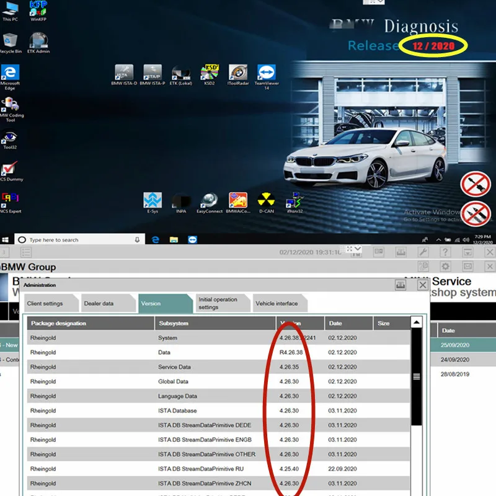Click the Size column header
Image resolution: width=496 pixels, height=496 pixels.
(392, 323)
